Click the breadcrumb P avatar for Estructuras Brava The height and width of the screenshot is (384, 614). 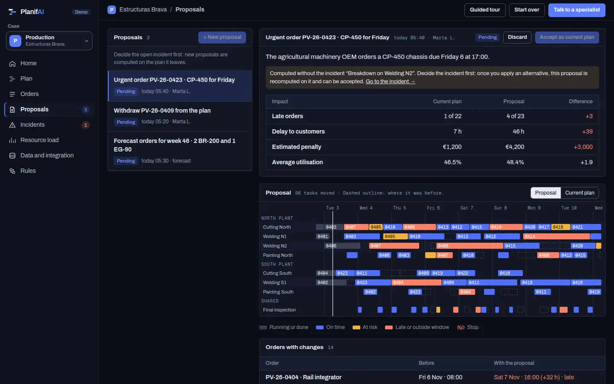click(x=112, y=10)
